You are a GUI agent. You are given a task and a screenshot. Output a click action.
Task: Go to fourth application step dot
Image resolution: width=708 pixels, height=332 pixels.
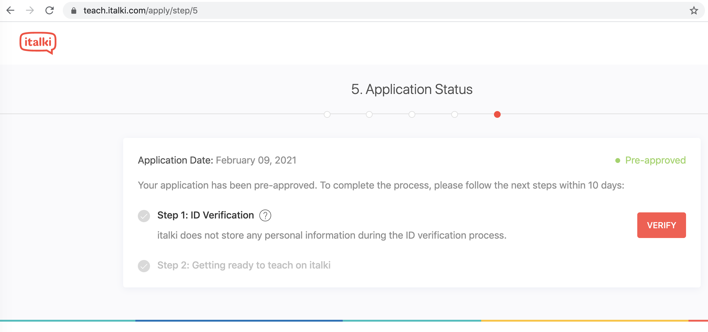pos(455,114)
